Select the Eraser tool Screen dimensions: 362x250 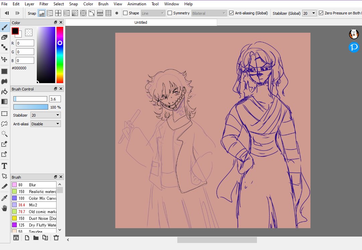(x=4, y=37)
